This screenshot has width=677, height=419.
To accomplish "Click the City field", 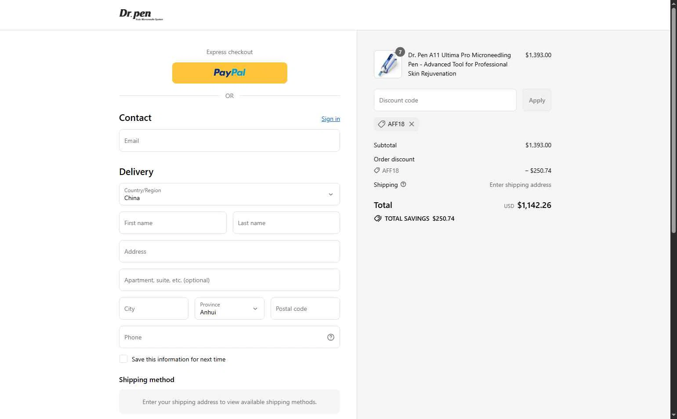I will 154,309.
